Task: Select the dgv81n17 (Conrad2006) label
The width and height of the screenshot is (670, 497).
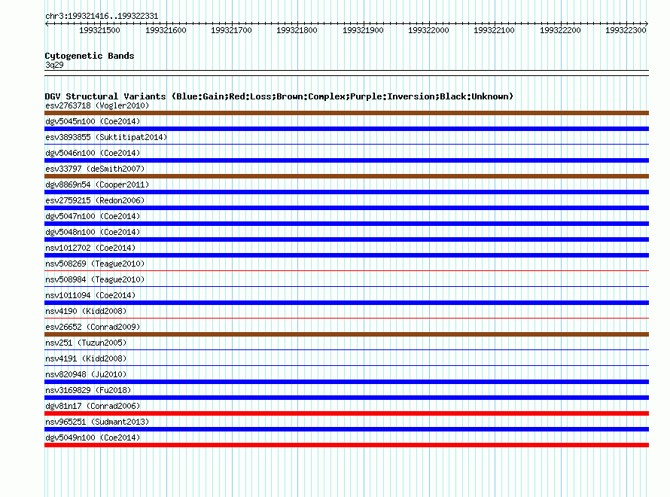Action: [x=93, y=406]
